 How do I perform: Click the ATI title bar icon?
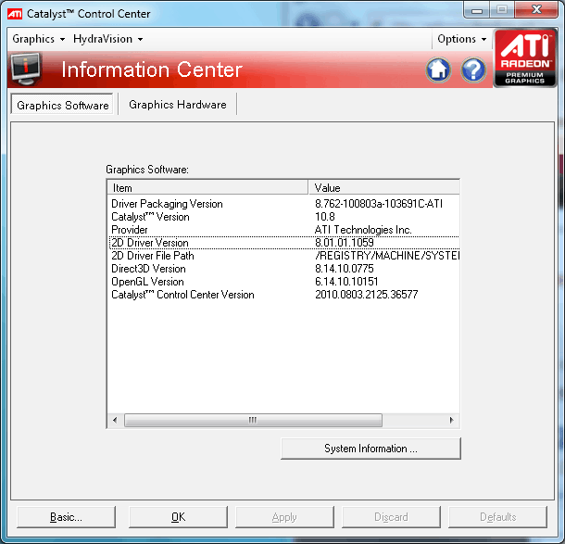pos(15,14)
